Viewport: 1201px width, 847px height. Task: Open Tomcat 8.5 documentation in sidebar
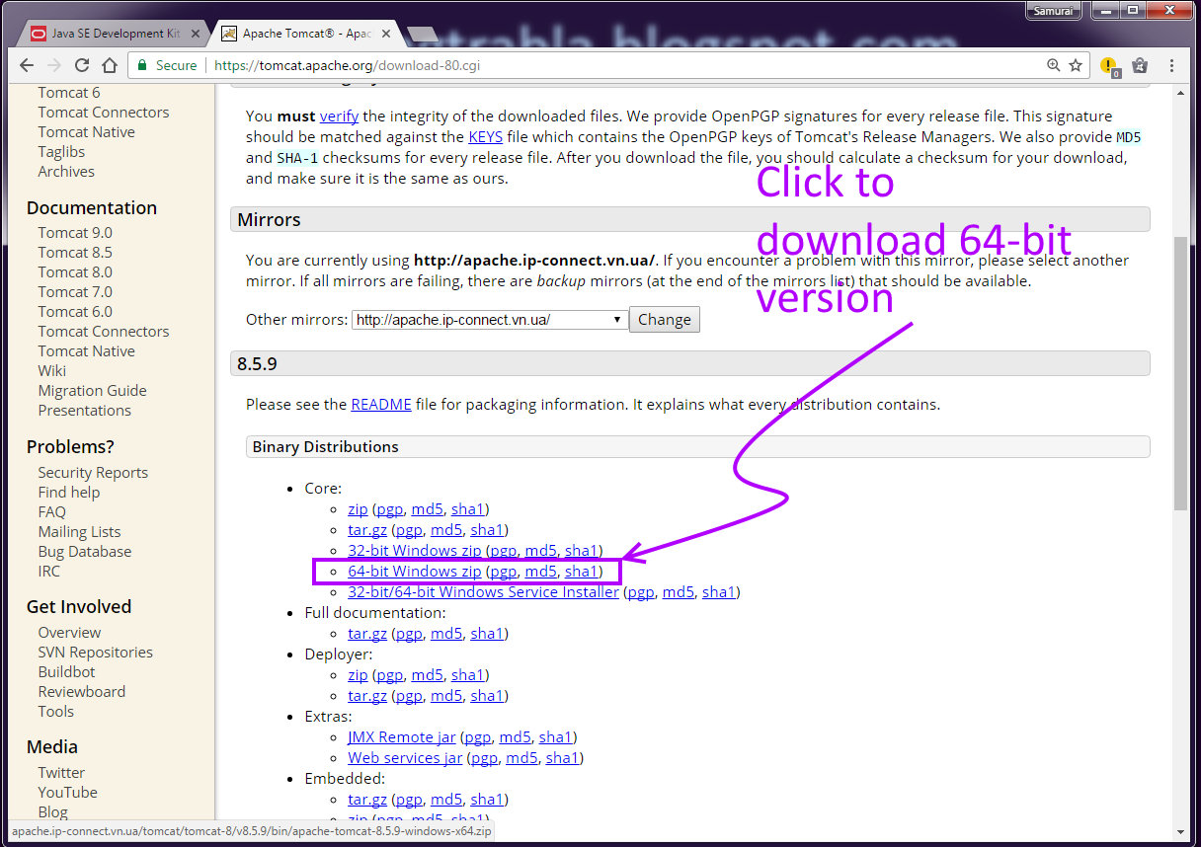[x=75, y=253]
